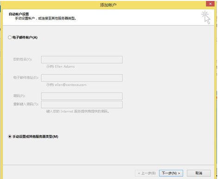
Task: Close the 添加帐户 dialog
Action: pyautogui.click(x=210, y=4)
